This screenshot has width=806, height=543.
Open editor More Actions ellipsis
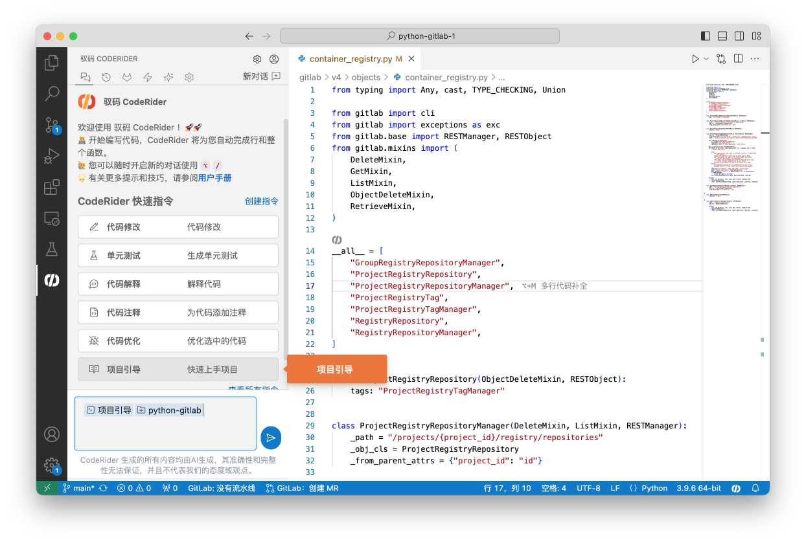(755, 59)
